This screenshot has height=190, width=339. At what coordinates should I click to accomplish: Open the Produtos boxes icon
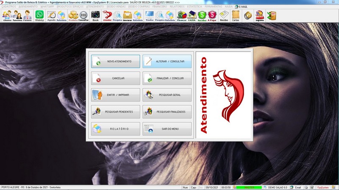(73, 16)
